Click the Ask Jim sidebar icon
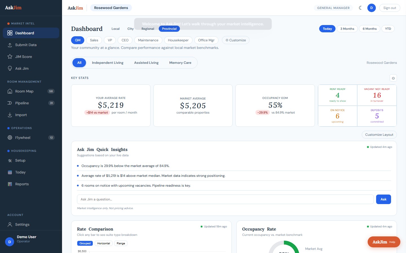This screenshot has width=406, height=253. [9, 68]
